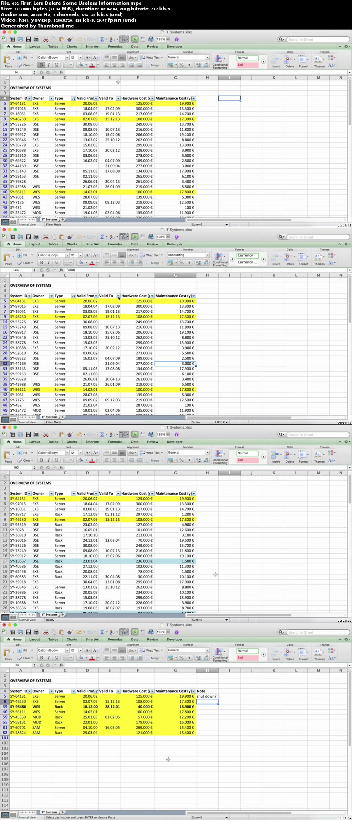Image resolution: width=352 pixels, height=820 pixels.
Task: Toggle Center alignment button in Name box I93 window
Action: coord(114,460)
